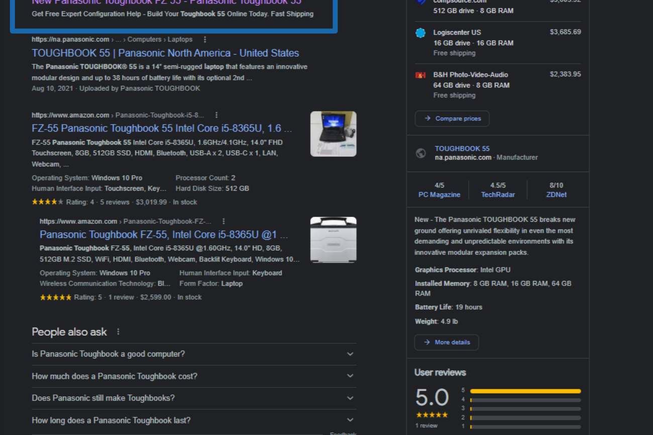
Task: Click three-dot menu beside first Amazon result
Action: coord(216,115)
